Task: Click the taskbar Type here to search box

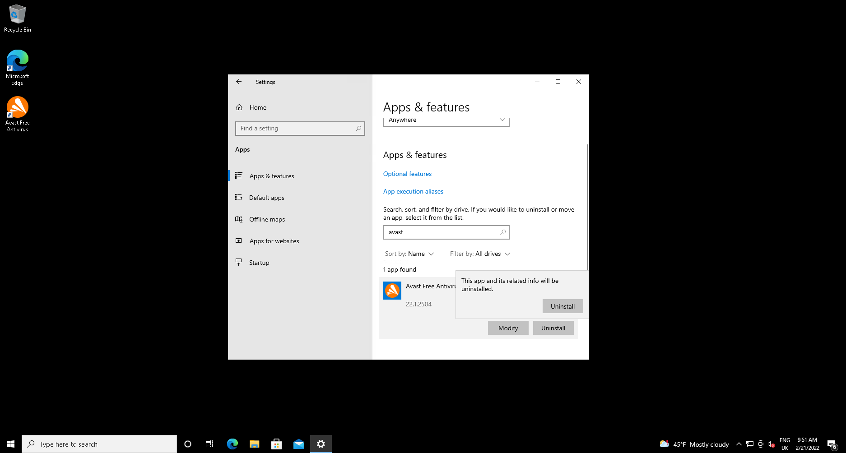Action: tap(99, 444)
